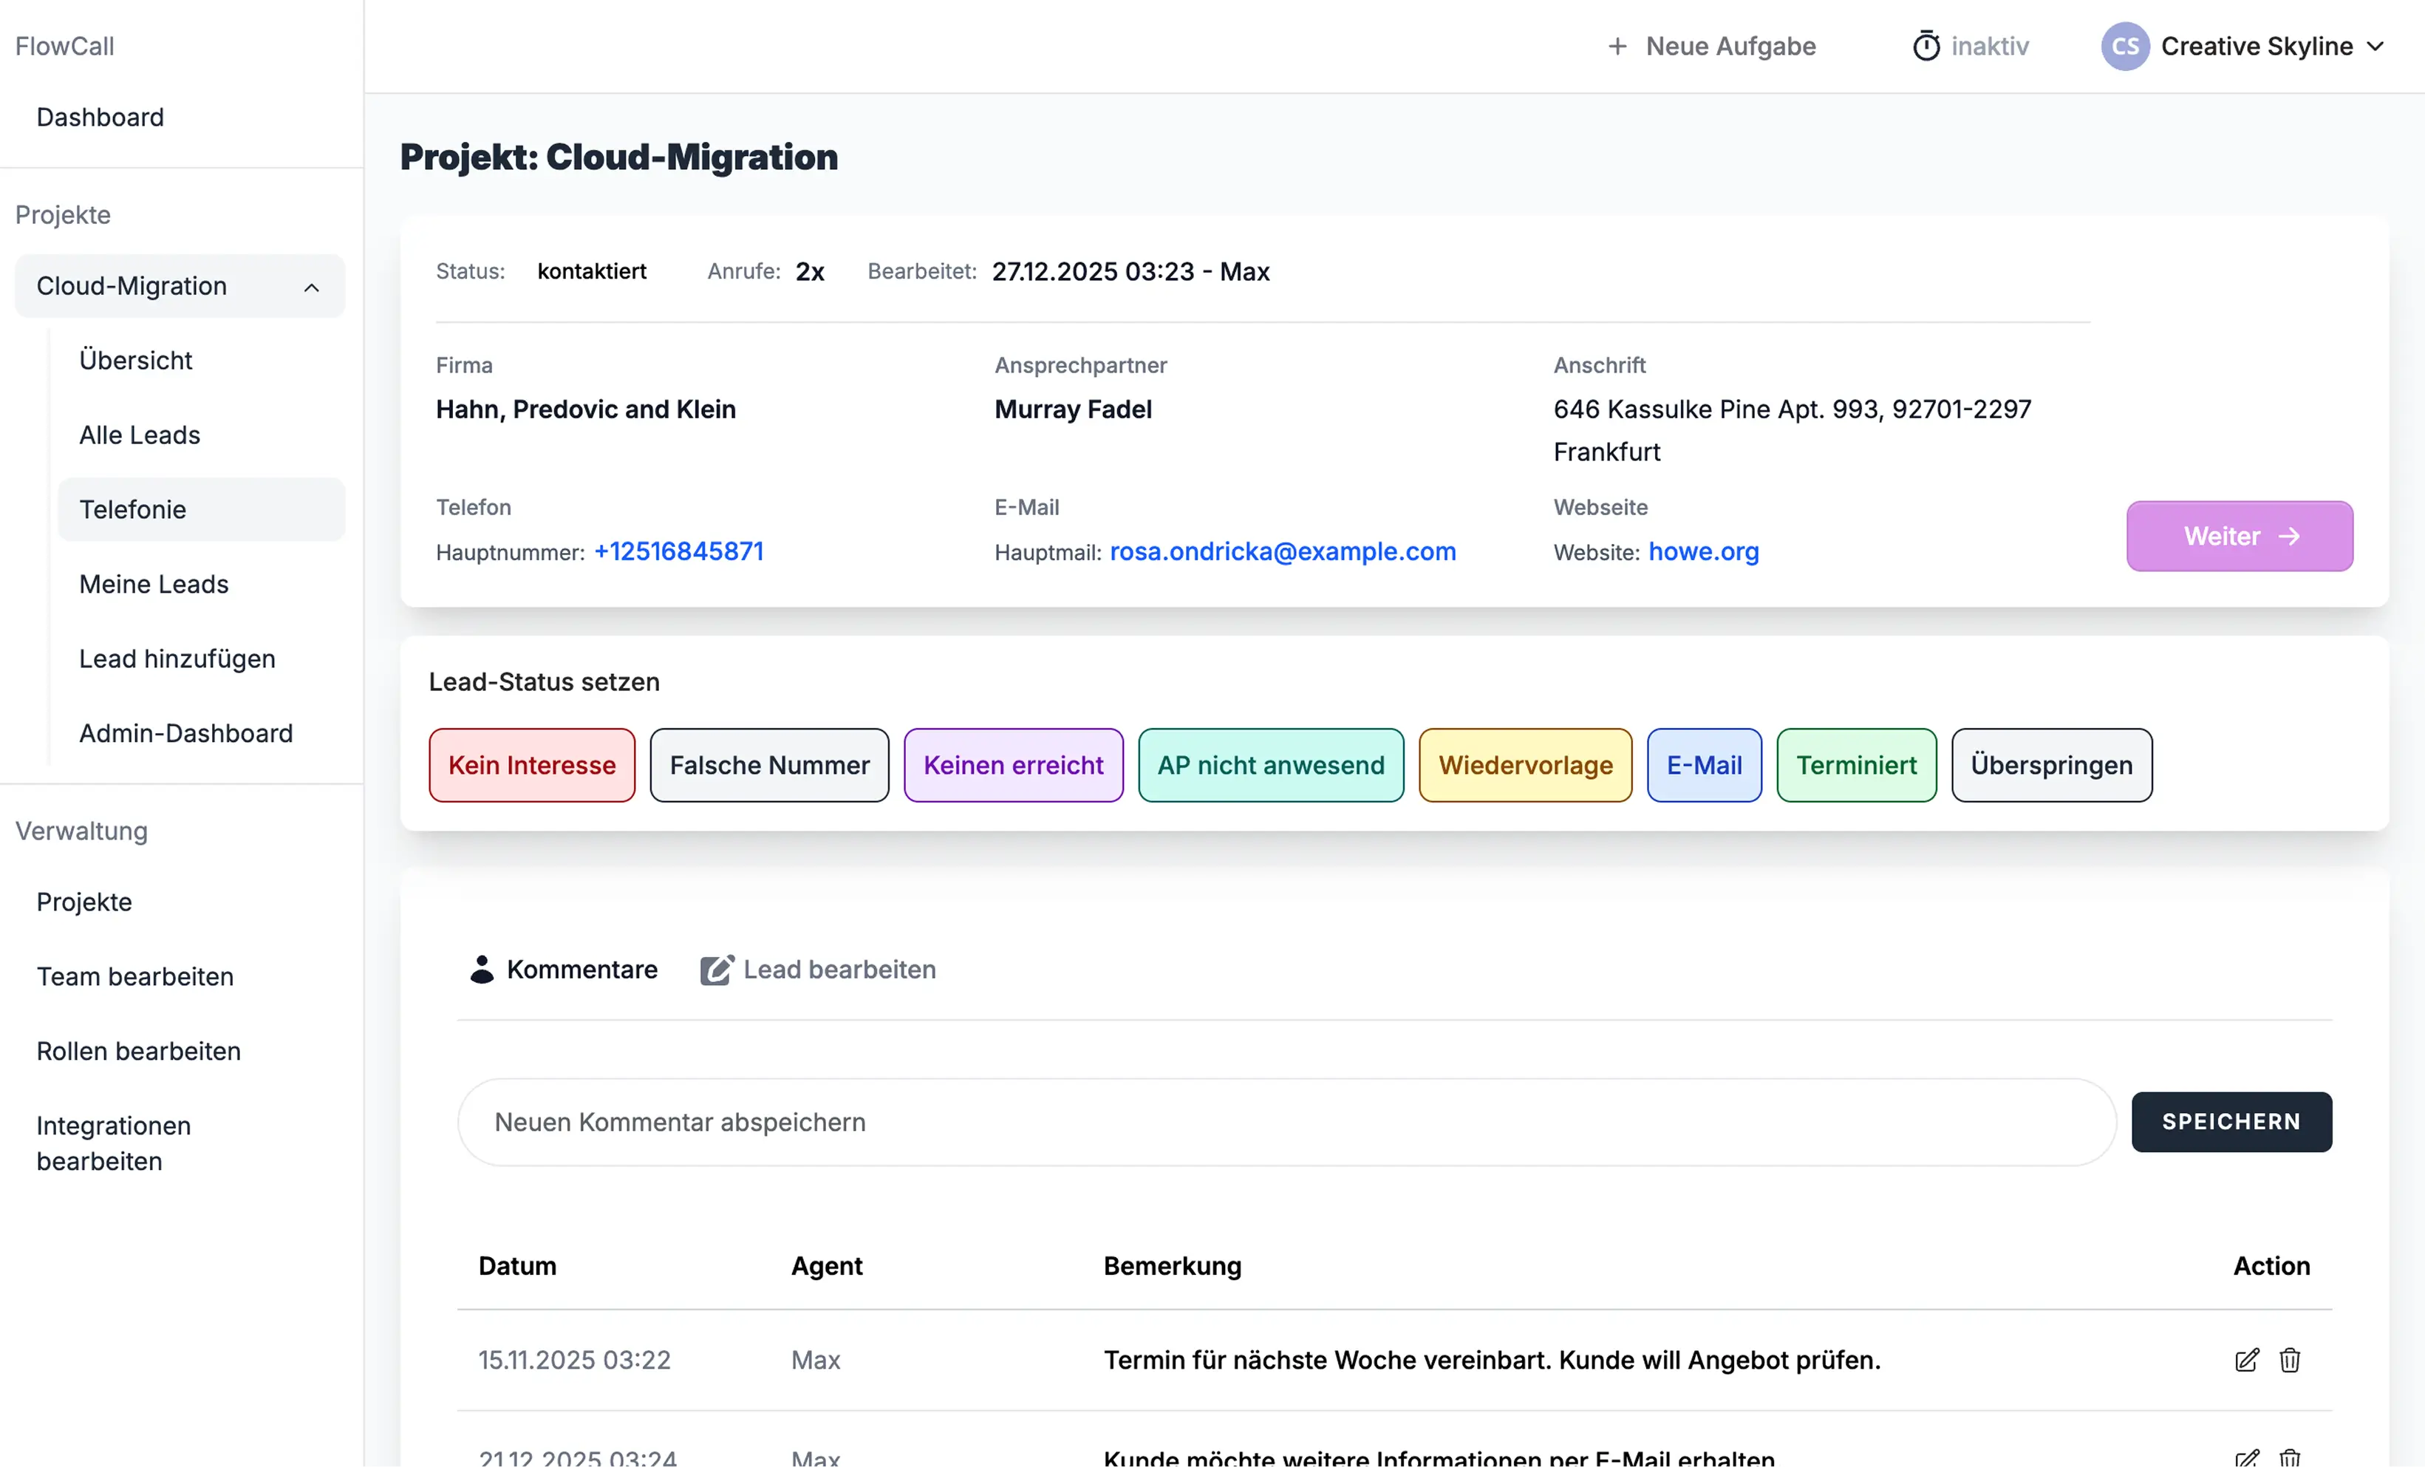The height and width of the screenshot is (1467, 2425).
Task: Click the plus icon beside Neue Aufgabe
Action: coord(1617,47)
